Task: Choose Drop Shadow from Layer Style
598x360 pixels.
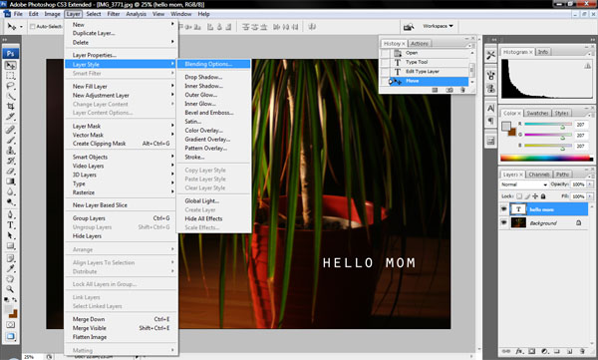Action: point(214,77)
